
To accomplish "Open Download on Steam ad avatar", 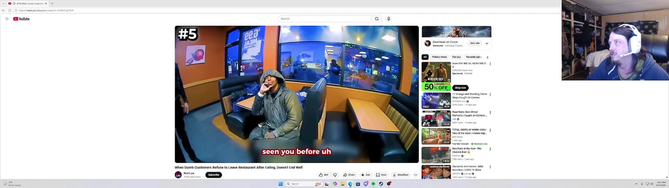I will tap(428, 43).
